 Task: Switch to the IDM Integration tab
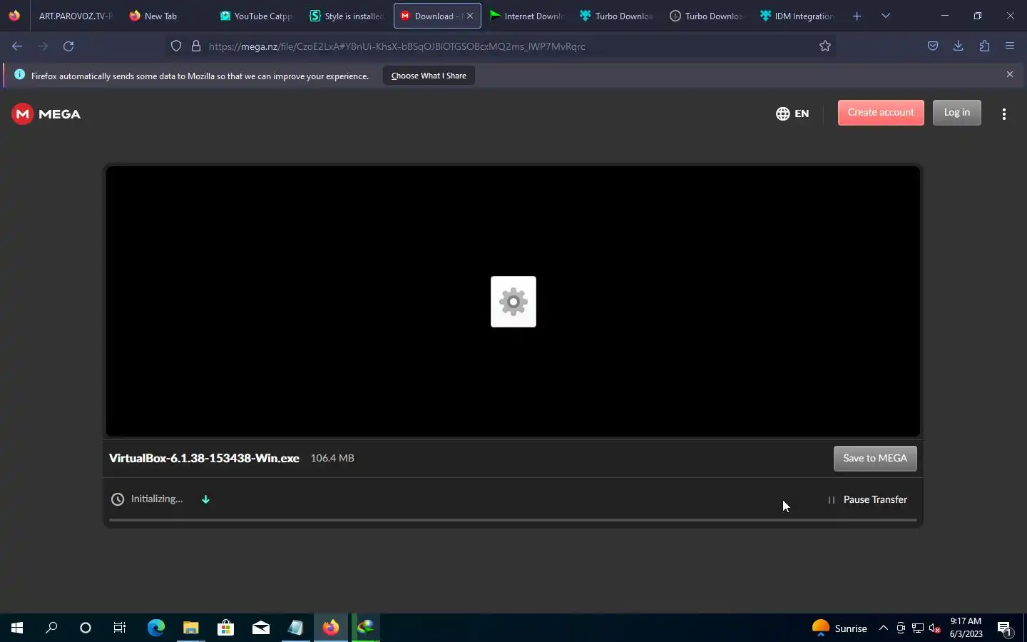798,16
